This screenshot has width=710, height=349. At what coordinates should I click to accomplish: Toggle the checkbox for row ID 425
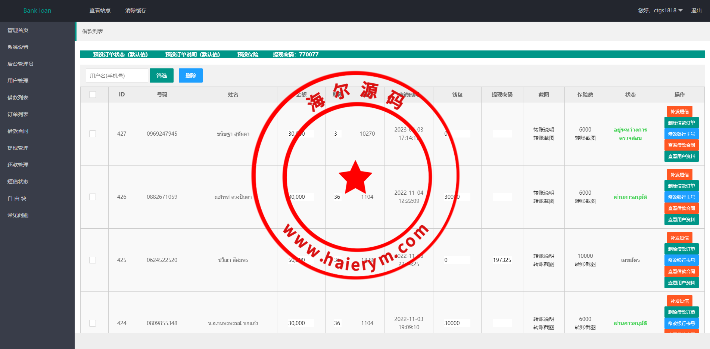[93, 260]
